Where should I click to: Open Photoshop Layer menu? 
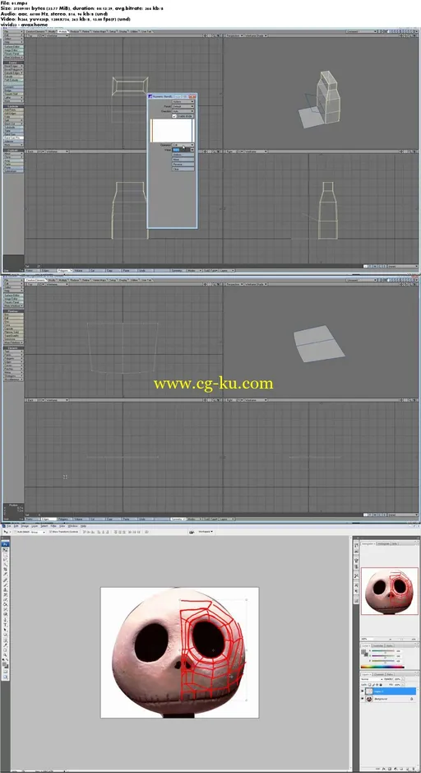[x=35, y=526]
